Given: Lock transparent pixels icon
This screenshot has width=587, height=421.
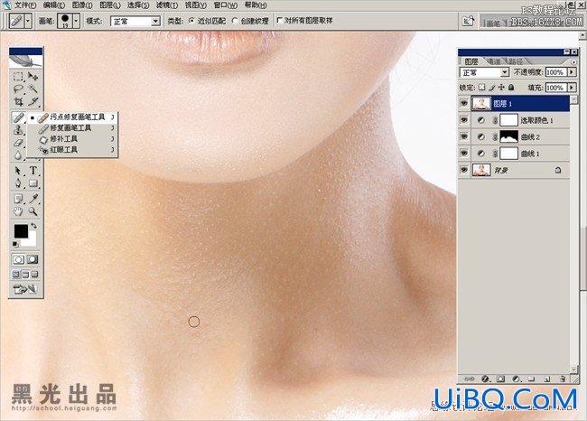Looking at the screenshot, I should [482, 88].
